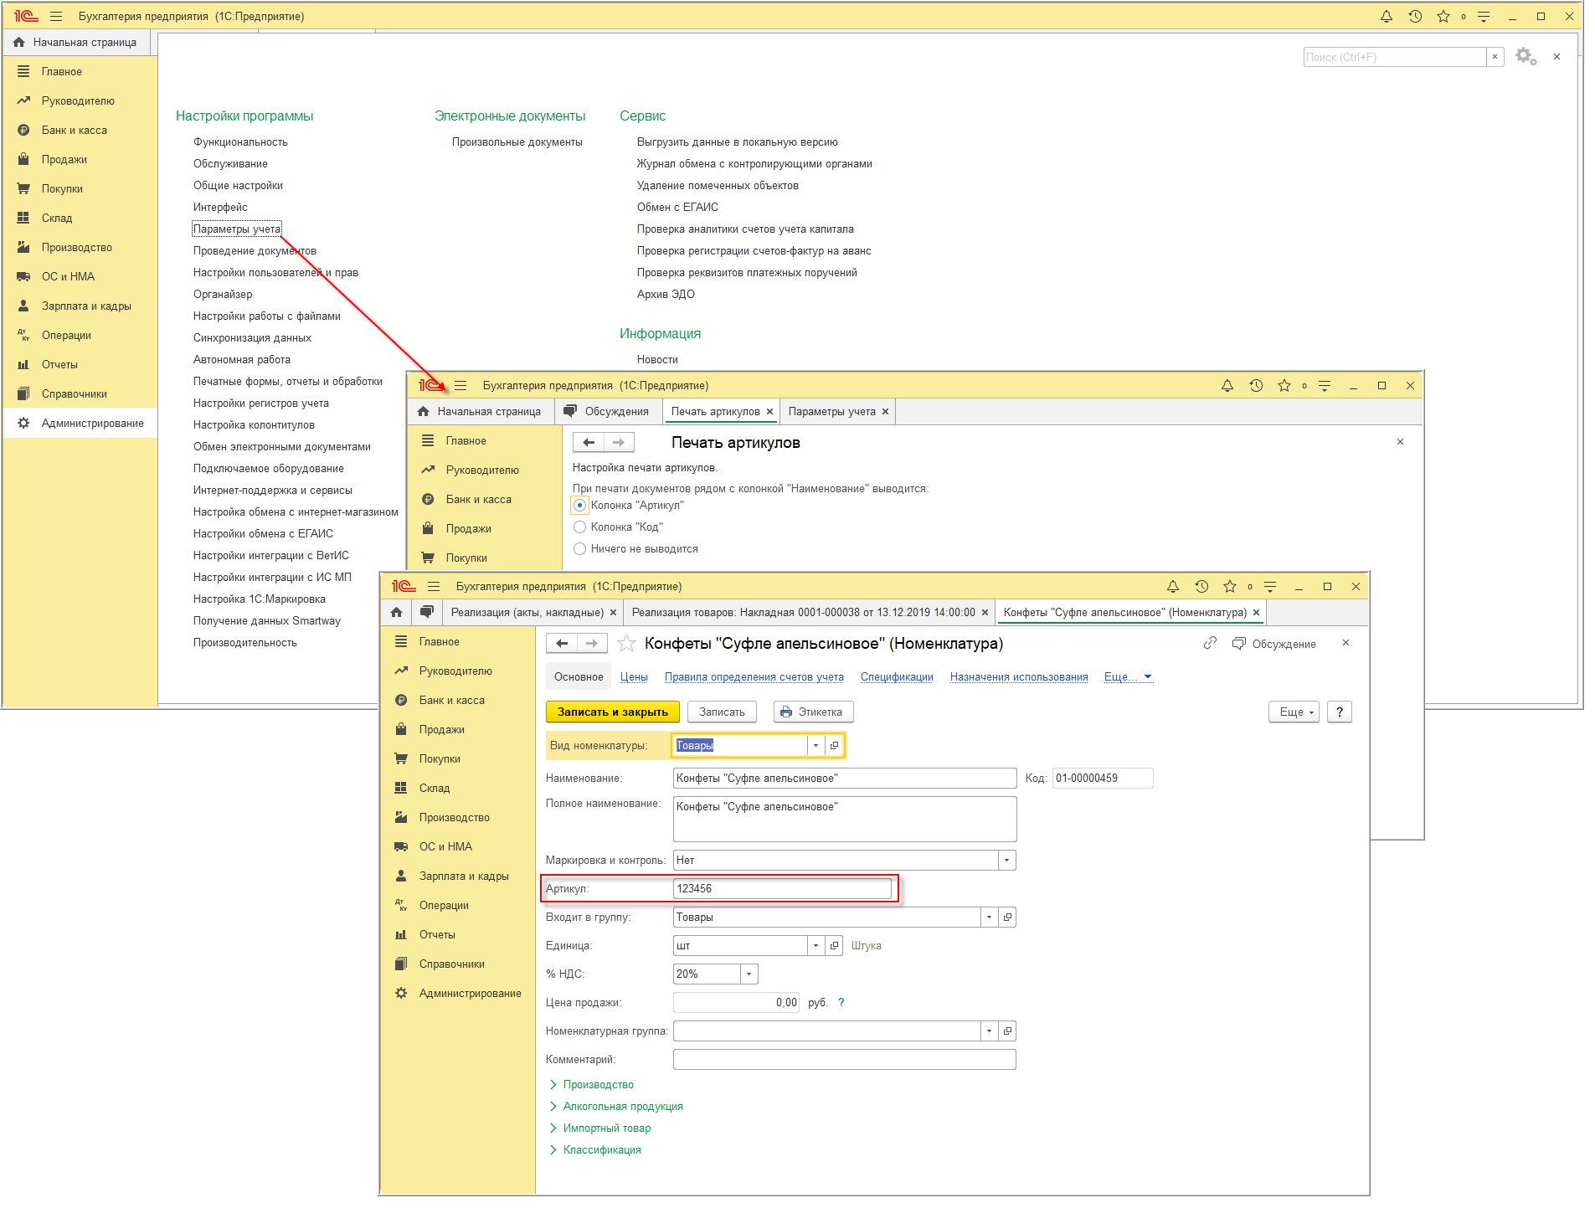Image resolution: width=1595 pixels, height=1208 pixels.
Task: Select the Колонка "Артикул" radio button
Action: (x=579, y=506)
